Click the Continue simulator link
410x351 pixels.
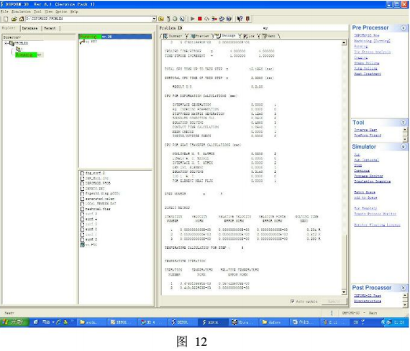(362, 171)
